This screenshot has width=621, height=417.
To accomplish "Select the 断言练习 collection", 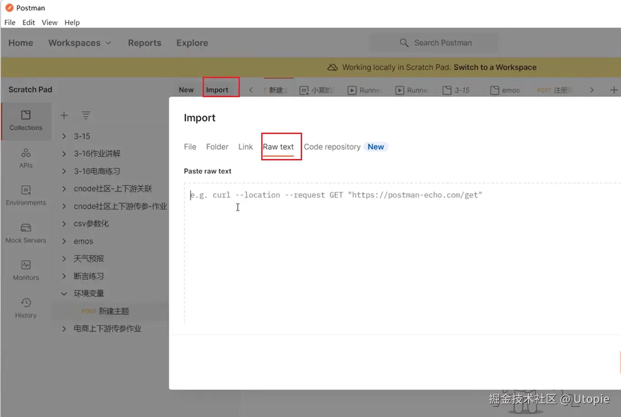I will tap(89, 276).
